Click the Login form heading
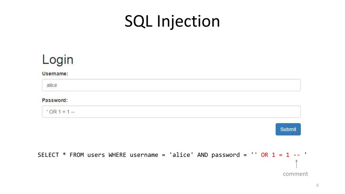This screenshot has width=345, height=194. pyautogui.click(x=58, y=60)
